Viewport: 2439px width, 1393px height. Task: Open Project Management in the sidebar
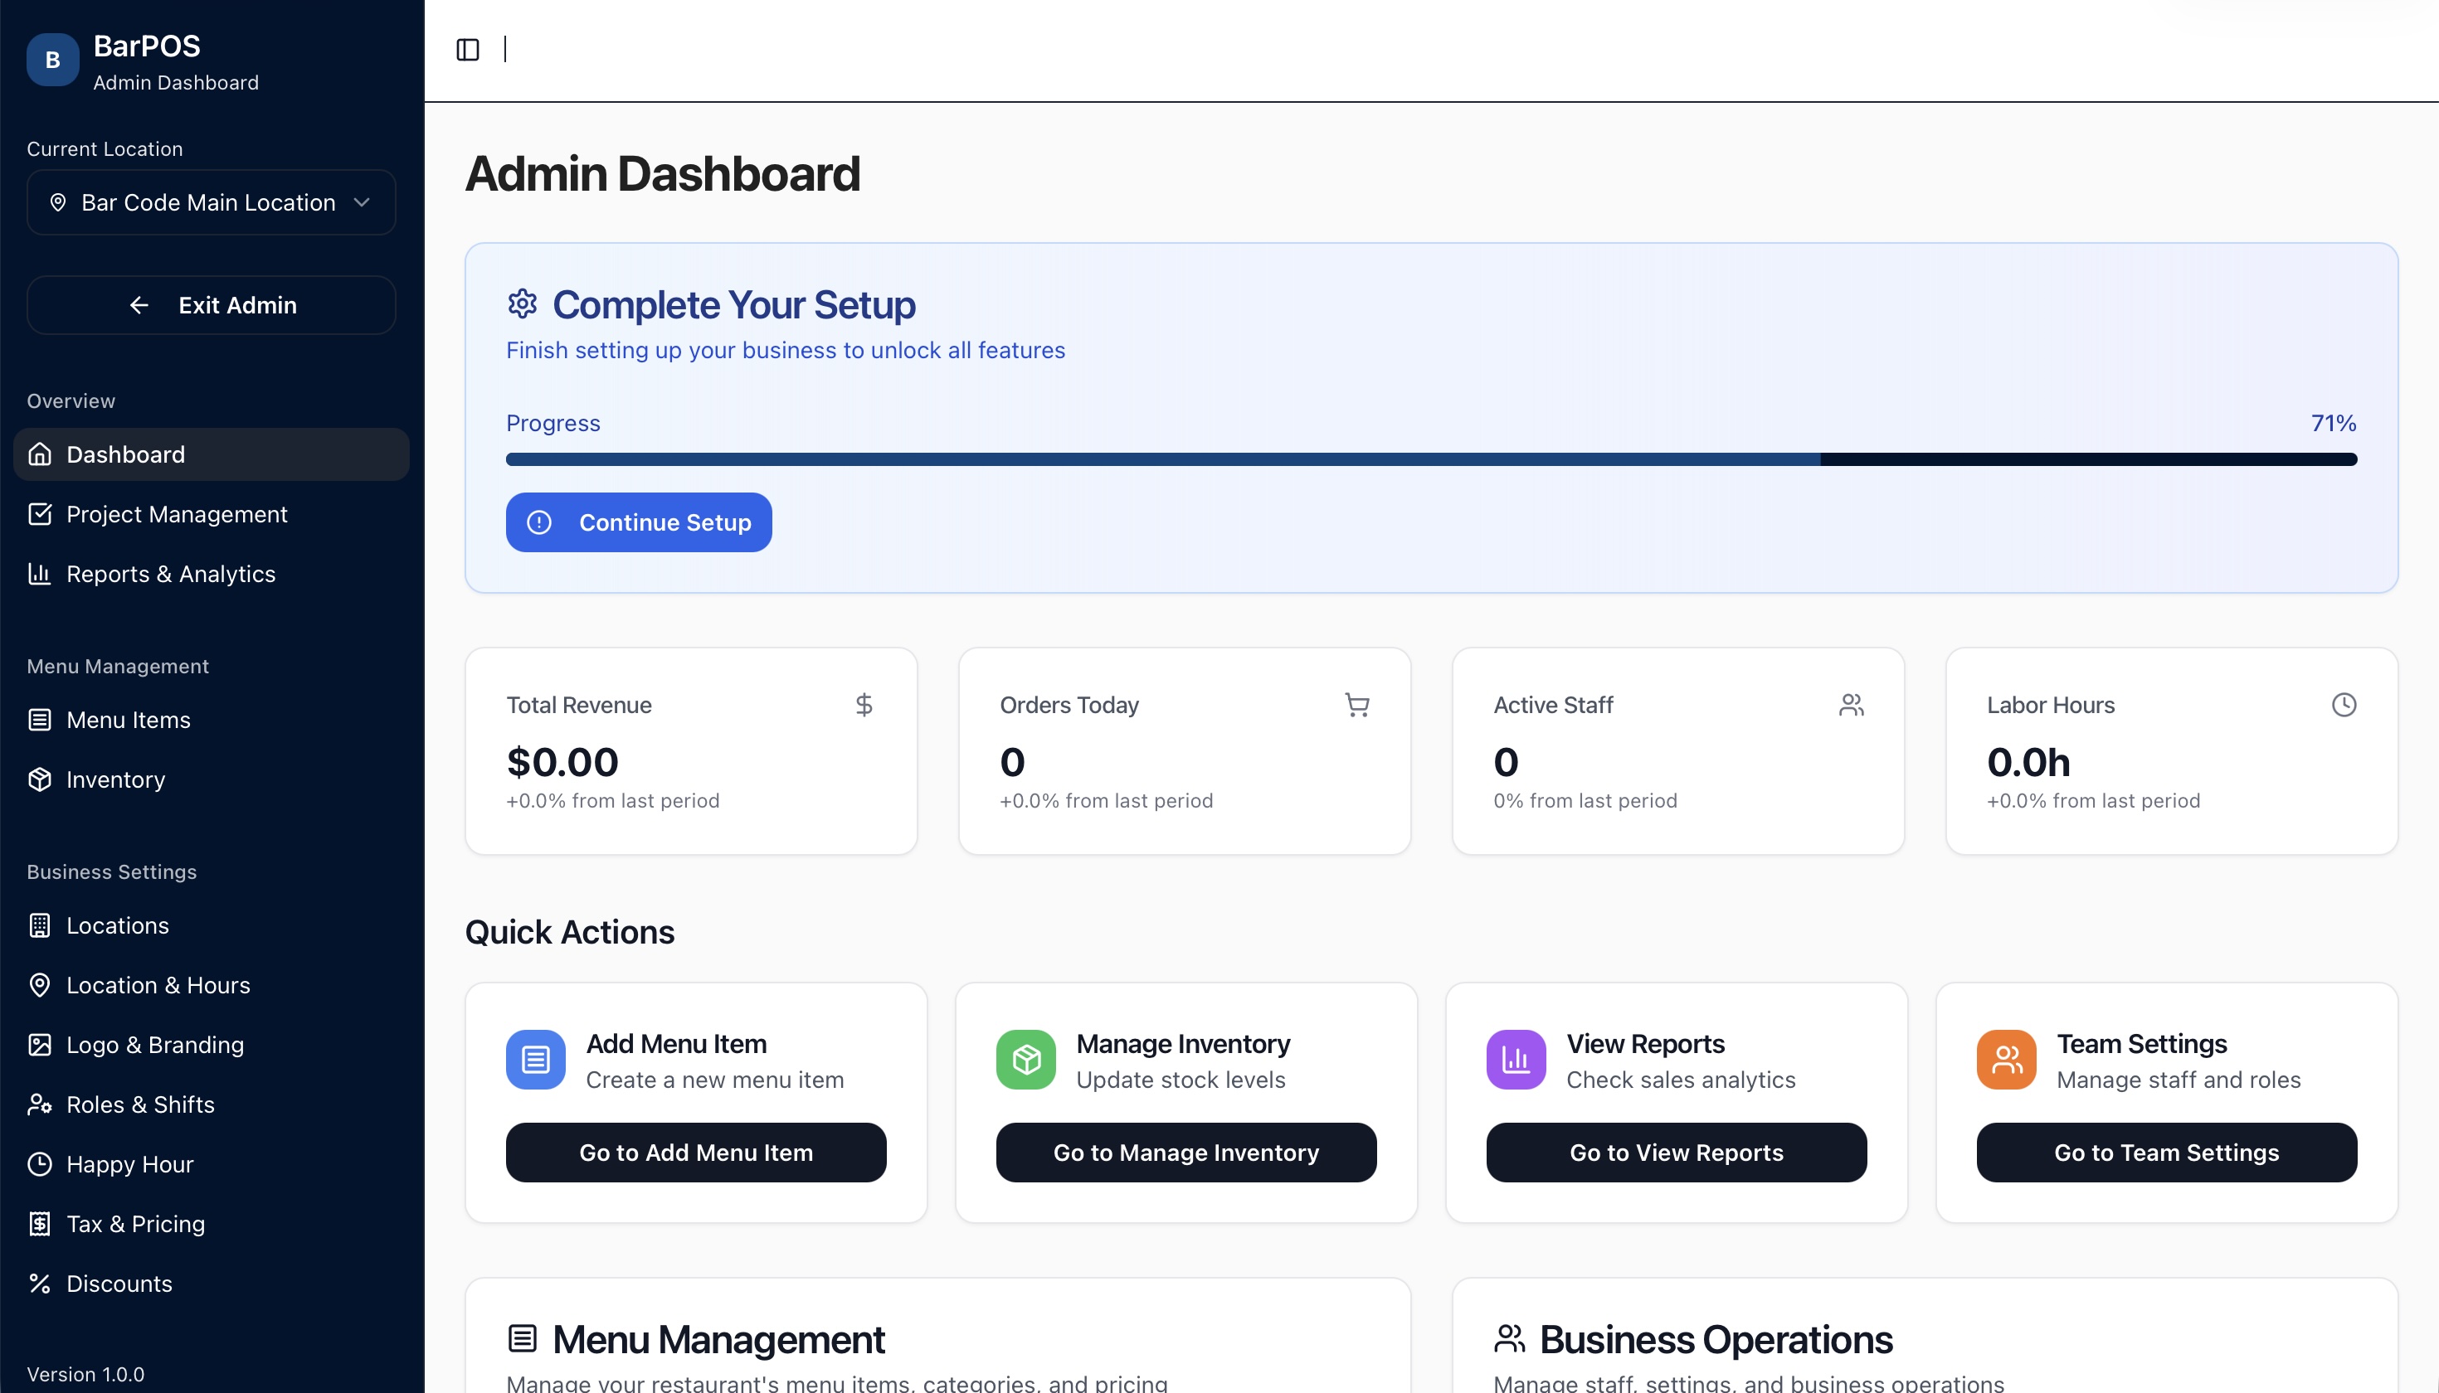click(x=212, y=515)
